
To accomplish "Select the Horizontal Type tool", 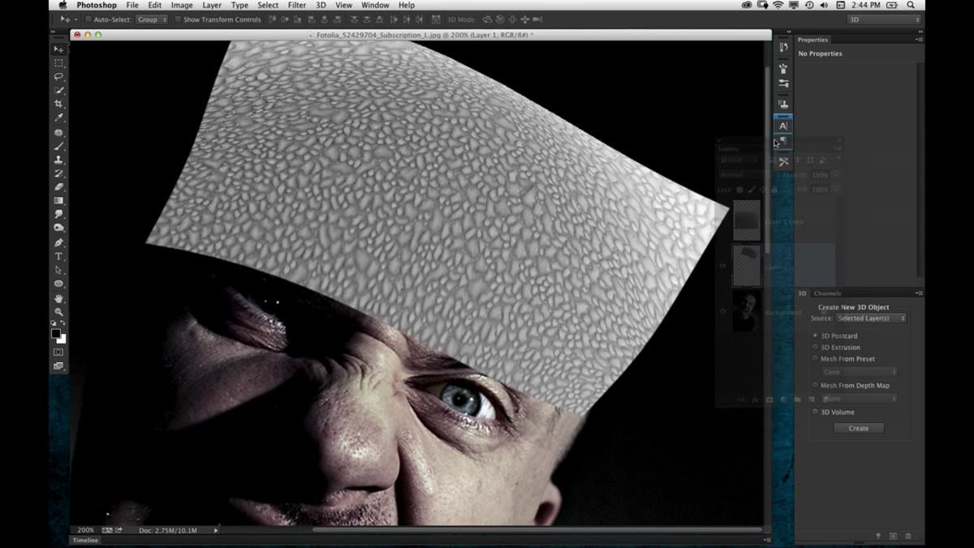I will tap(58, 256).
